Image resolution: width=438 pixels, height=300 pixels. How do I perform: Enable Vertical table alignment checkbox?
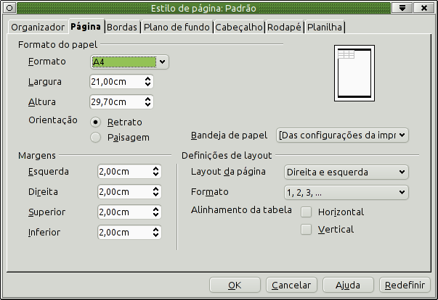click(306, 230)
